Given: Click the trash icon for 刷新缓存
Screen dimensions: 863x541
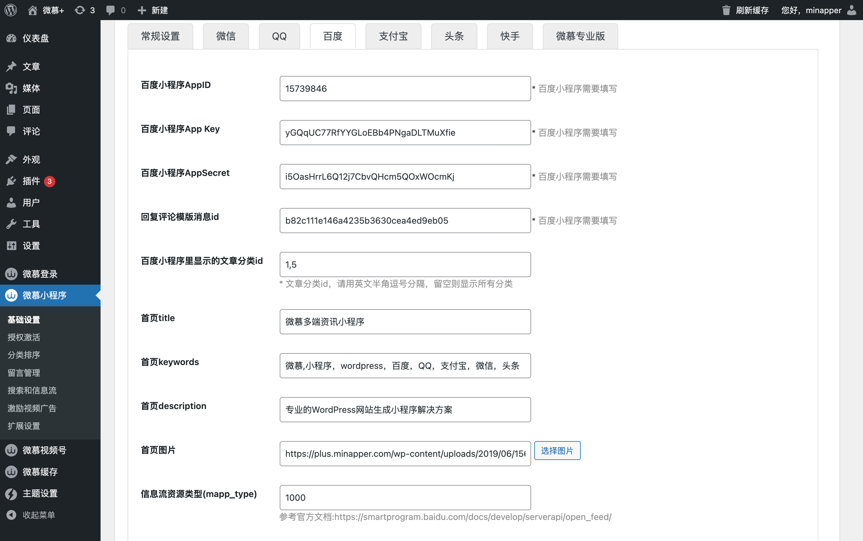Looking at the screenshot, I should click(726, 10).
